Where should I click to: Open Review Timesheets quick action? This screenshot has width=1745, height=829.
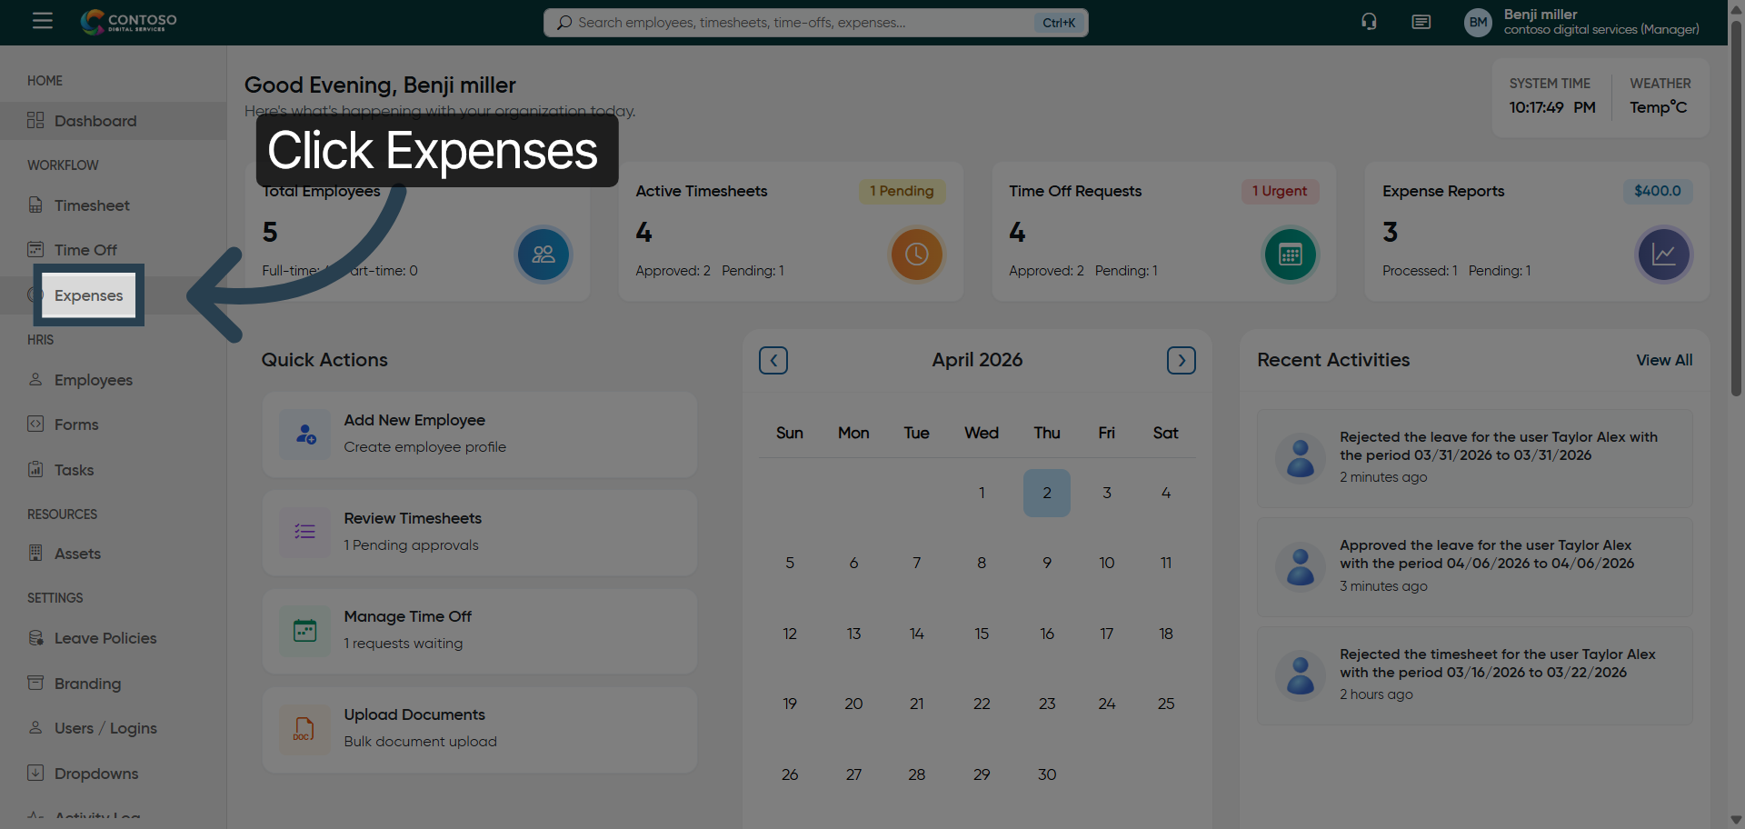pos(479,532)
